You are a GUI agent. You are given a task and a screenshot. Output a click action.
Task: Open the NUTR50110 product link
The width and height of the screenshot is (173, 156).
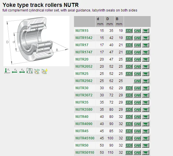(85, 153)
